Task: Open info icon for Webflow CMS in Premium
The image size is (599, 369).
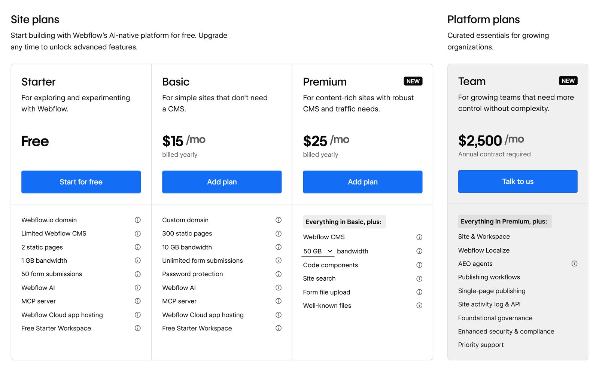Action: point(419,237)
